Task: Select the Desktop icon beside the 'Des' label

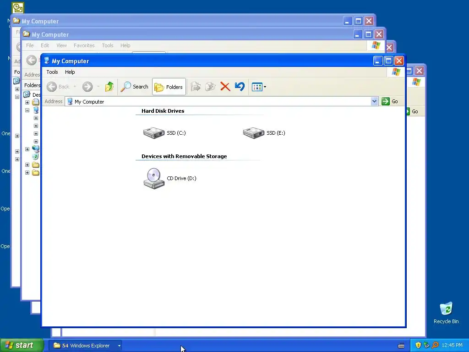Action: [x=27, y=94]
